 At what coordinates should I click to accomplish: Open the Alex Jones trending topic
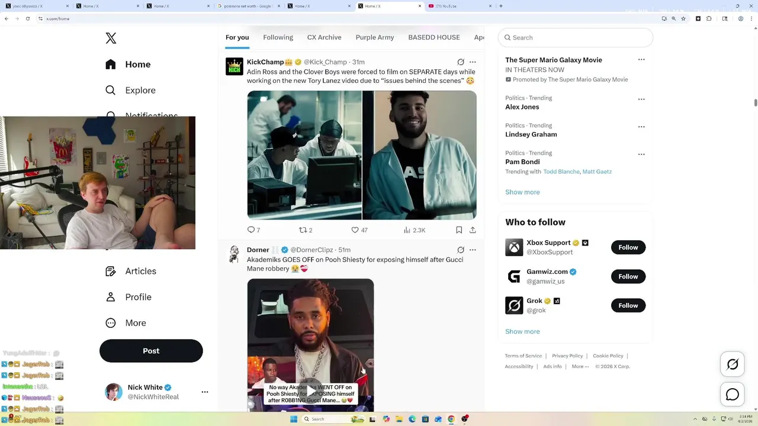pos(522,107)
